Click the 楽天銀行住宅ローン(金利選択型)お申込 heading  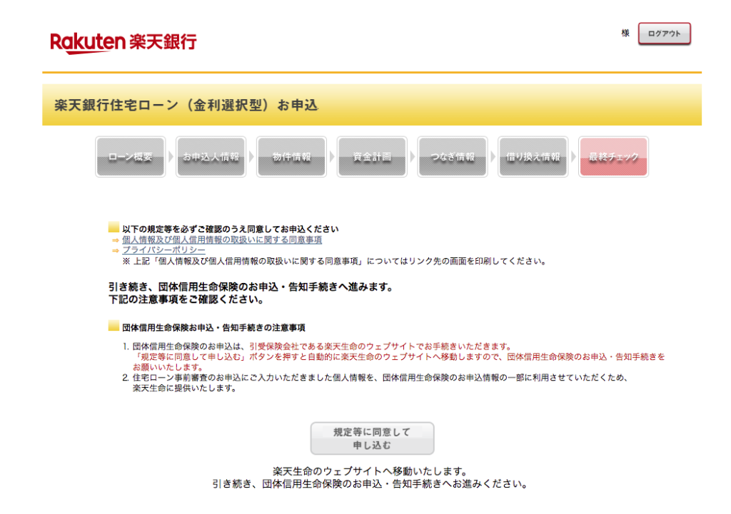[186, 106]
